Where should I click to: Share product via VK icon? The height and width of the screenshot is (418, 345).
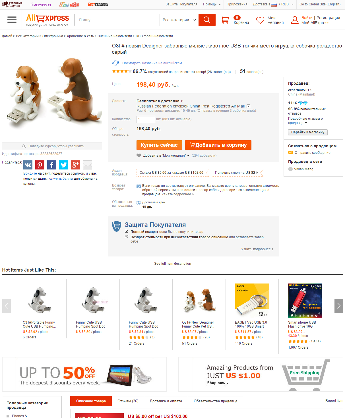(28, 165)
